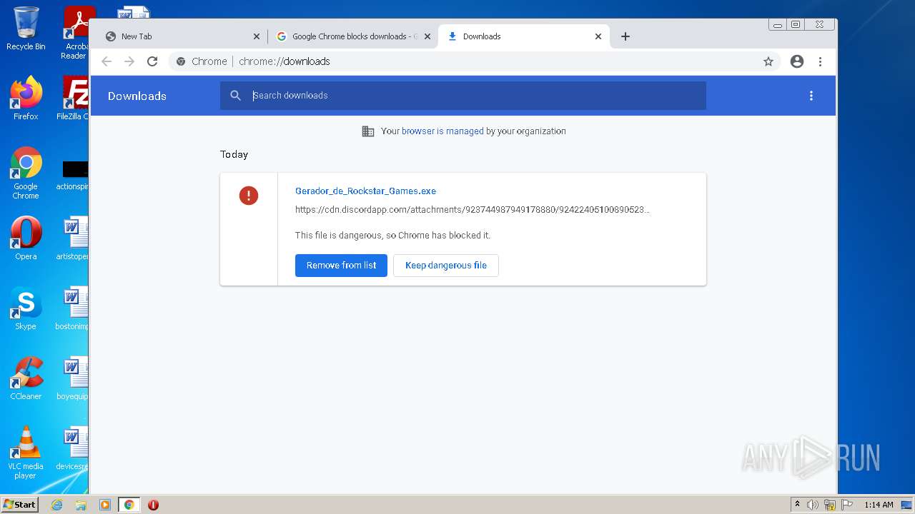Close the Downloads tab
This screenshot has height=514, width=915.
pos(598,36)
